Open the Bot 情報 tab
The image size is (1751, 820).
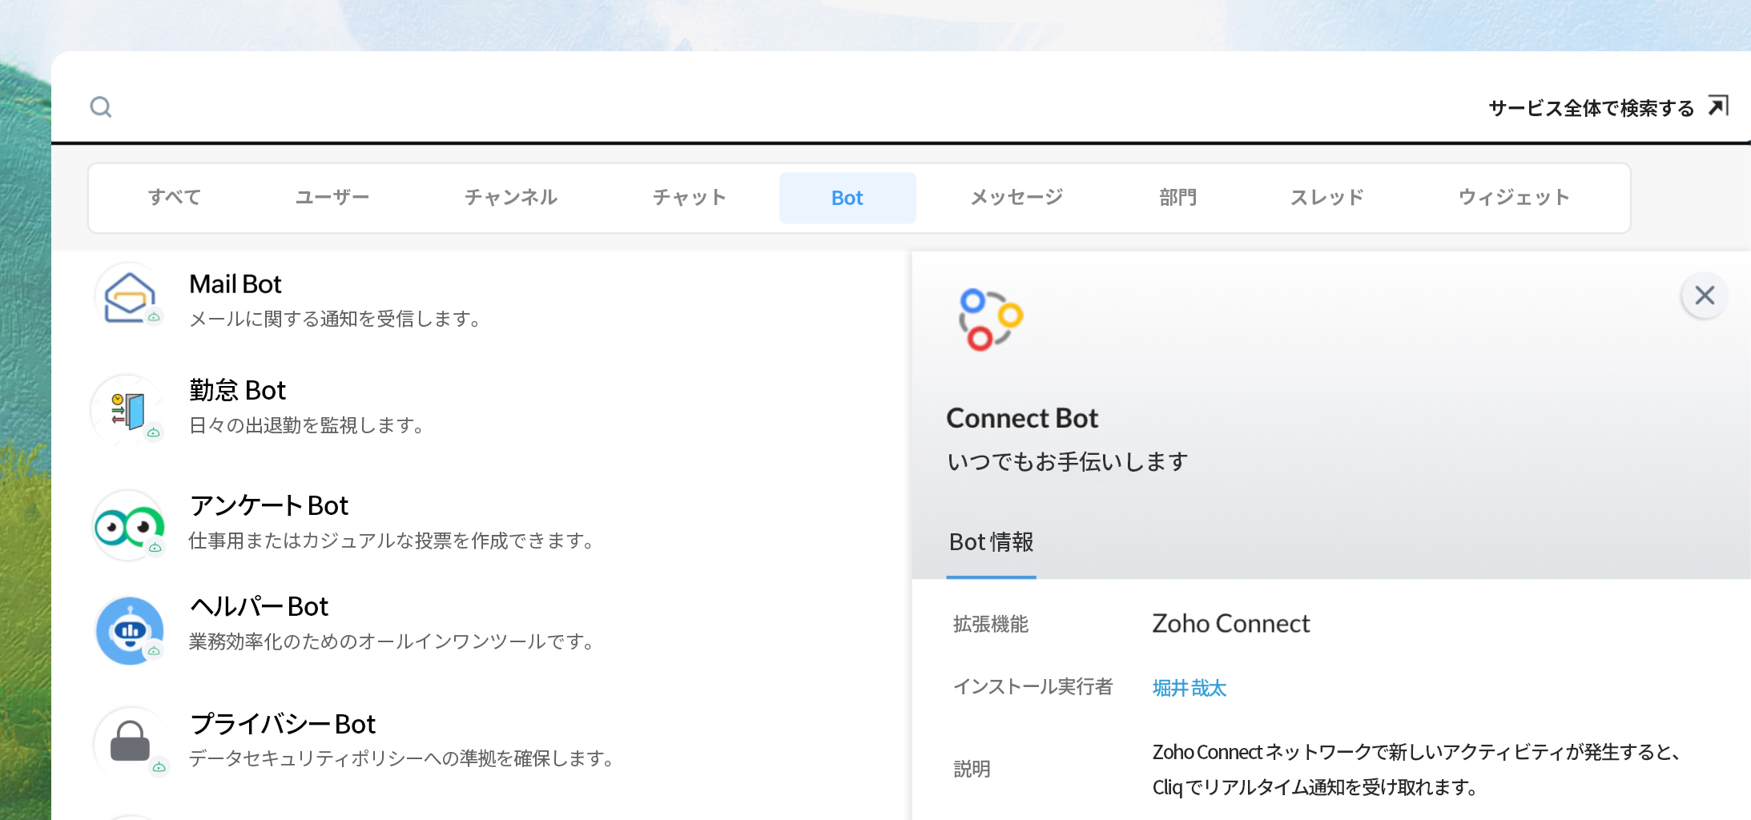tap(991, 542)
